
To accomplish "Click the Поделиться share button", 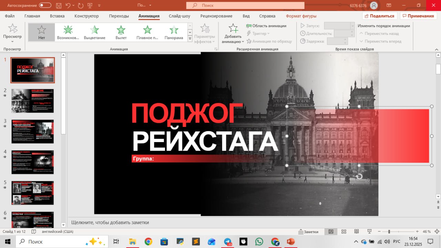I will tap(380, 16).
